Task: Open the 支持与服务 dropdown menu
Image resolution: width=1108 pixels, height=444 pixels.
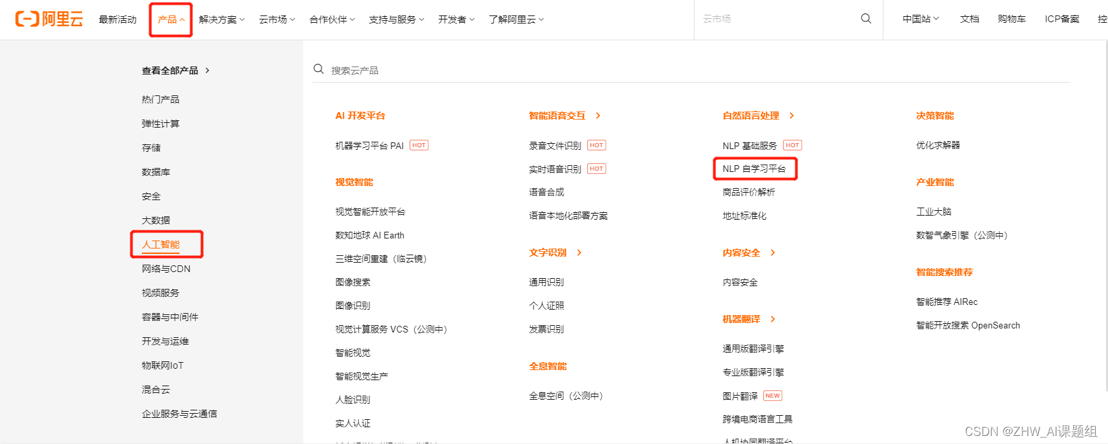Action: click(397, 19)
